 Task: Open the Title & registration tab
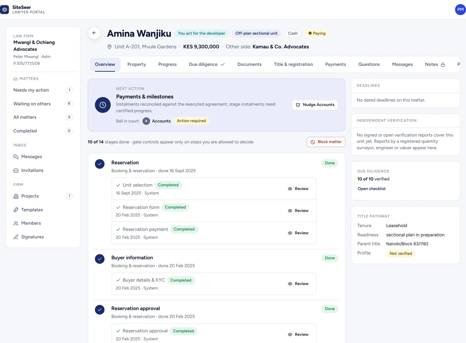(293, 64)
